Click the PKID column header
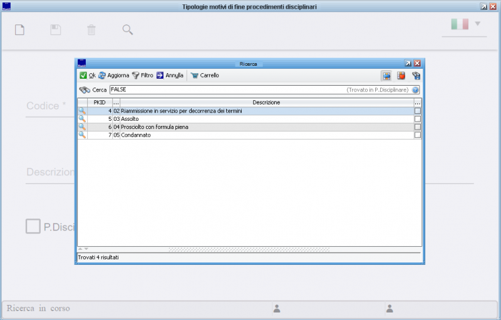 pyautogui.click(x=100, y=103)
